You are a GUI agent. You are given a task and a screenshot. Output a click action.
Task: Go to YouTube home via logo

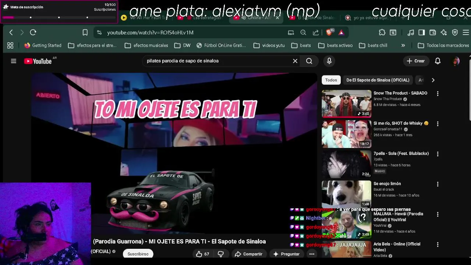click(x=38, y=61)
